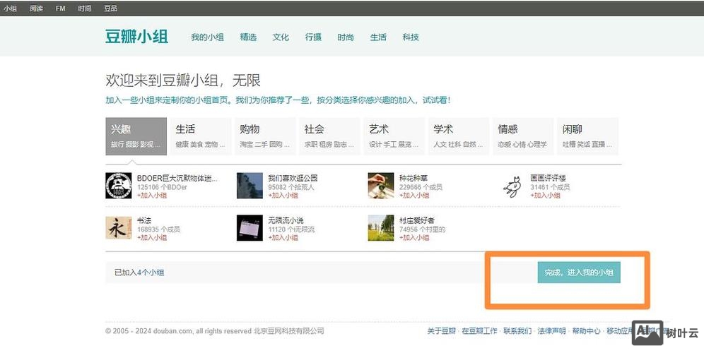Join 我们喜欢逛公园 via +加入小组
Image resolution: width=704 pixels, height=353 pixels.
coord(283,195)
